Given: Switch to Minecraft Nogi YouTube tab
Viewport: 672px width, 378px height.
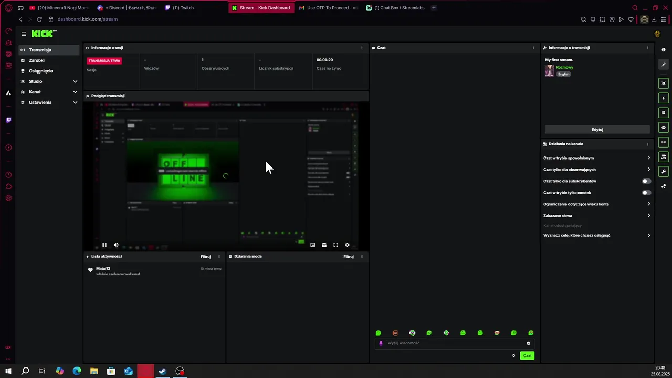Looking at the screenshot, I should (x=59, y=8).
